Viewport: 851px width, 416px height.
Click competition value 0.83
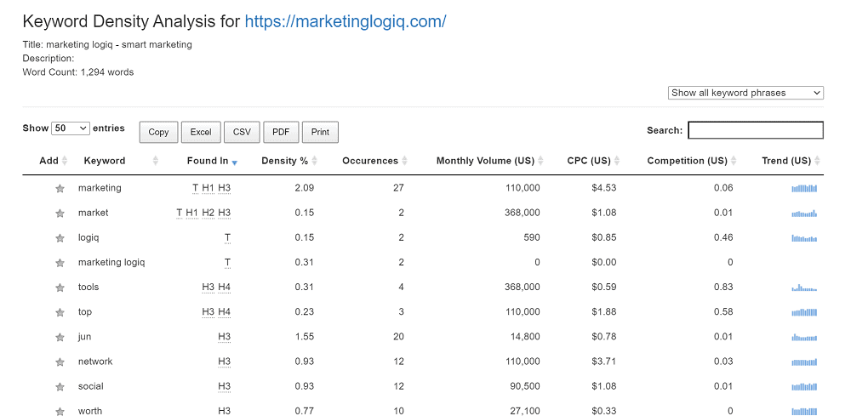(x=723, y=287)
